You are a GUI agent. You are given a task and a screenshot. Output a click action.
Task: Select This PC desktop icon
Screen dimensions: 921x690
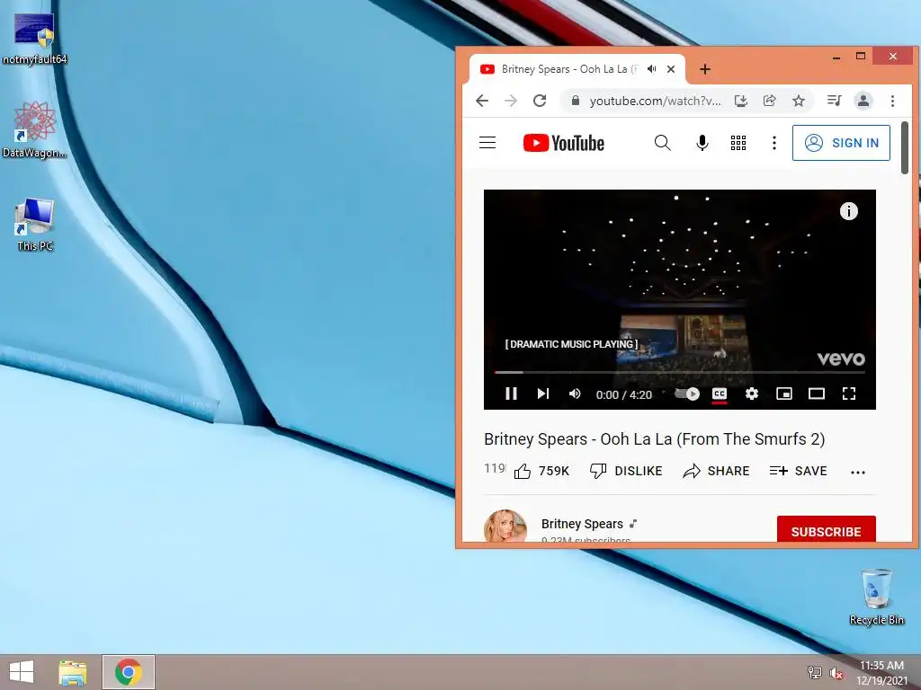tap(35, 226)
